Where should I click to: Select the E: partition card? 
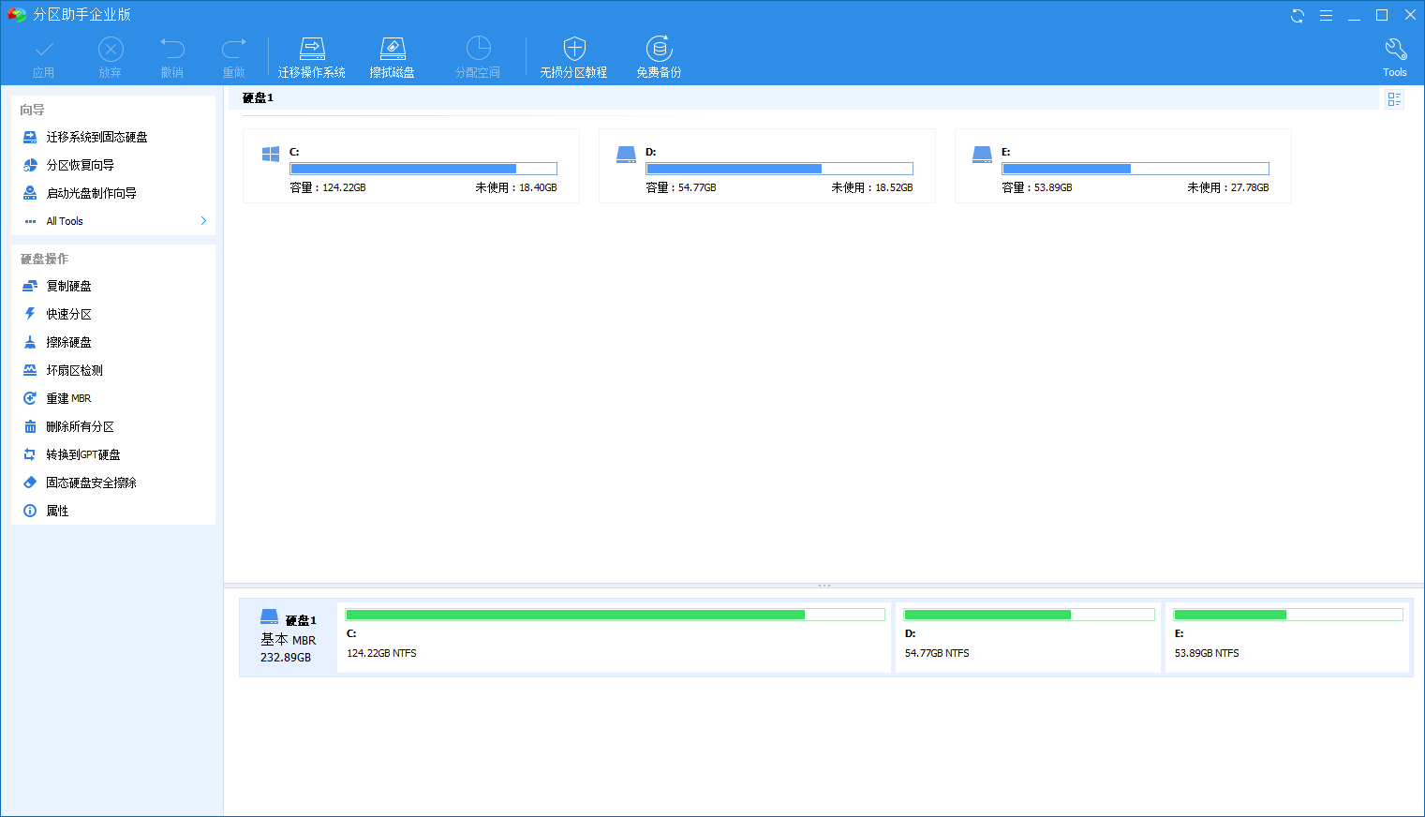(x=1123, y=166)
